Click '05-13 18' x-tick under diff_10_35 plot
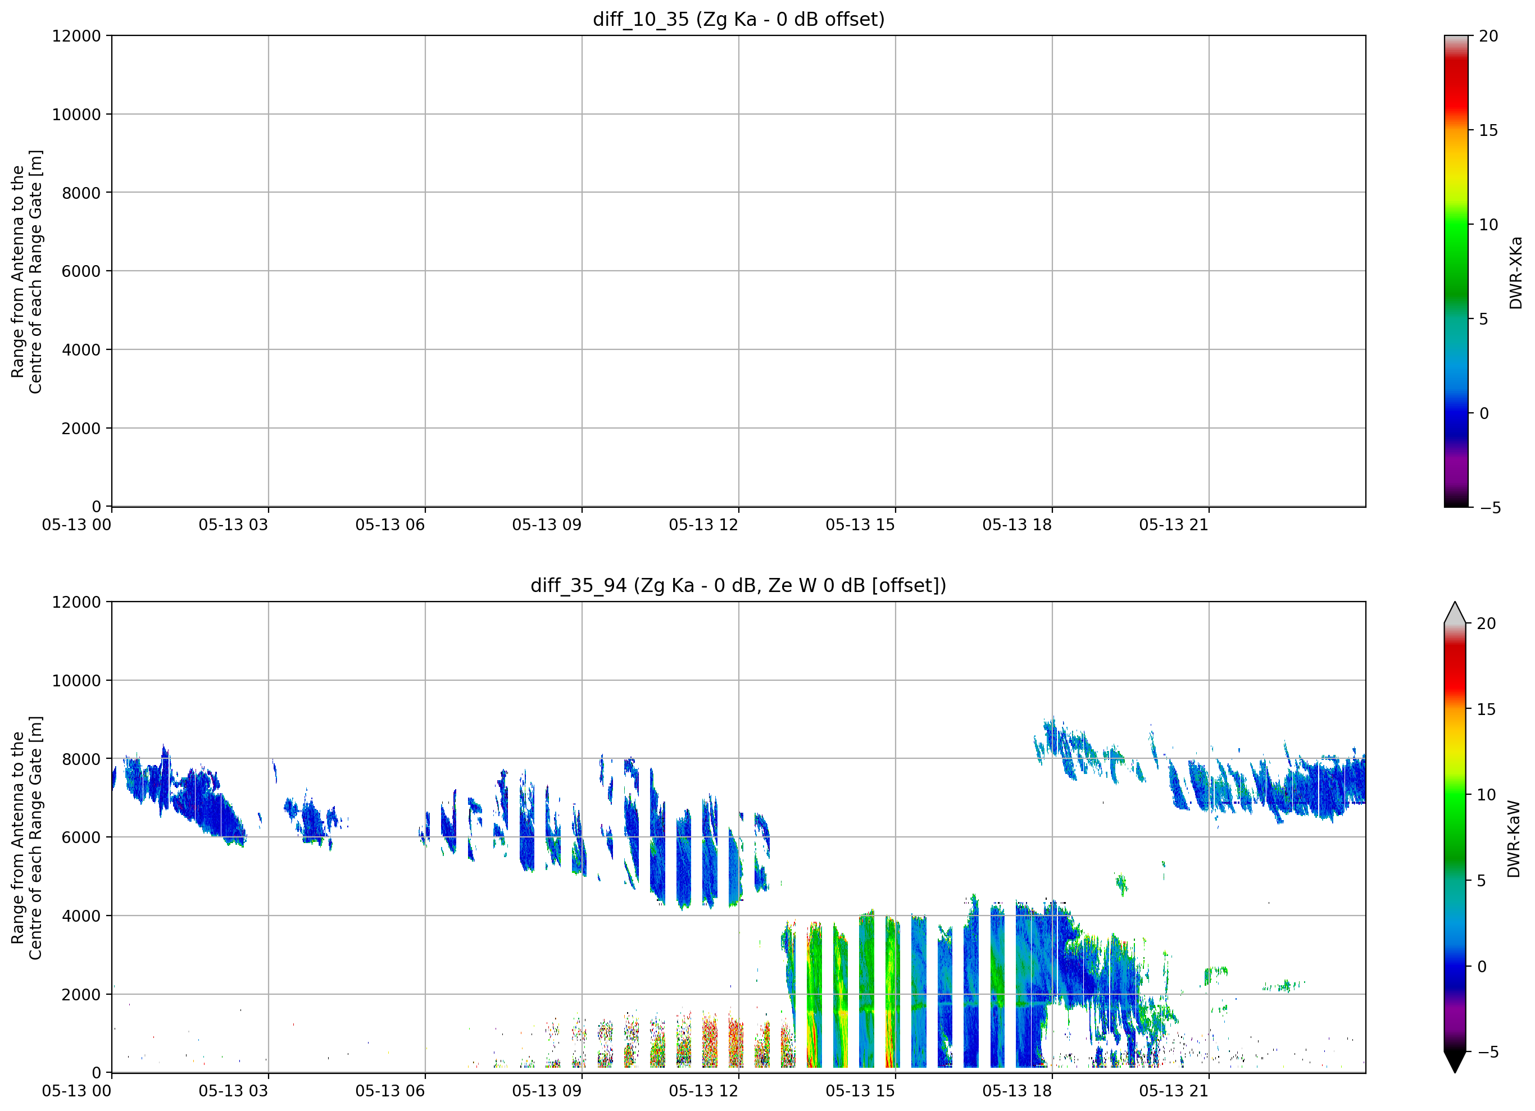This screenshot has width=1535, height=1111. (x=1017, y=525)
